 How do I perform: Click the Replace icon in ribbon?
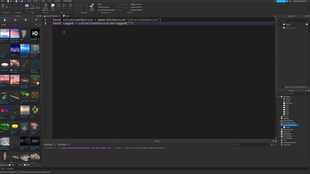pyautogui.click(x=32, y=6)
